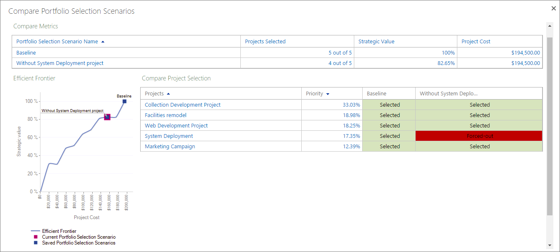Open the Baseline scenario link
The image size is (560, 252).
[x=26, y=53]
